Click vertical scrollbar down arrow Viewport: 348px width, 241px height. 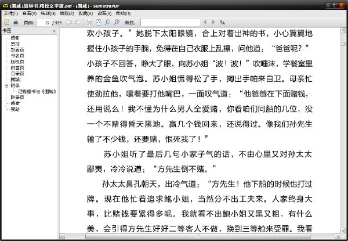point(343,231)
